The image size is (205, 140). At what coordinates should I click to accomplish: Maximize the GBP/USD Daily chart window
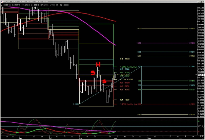pos(200,2)
